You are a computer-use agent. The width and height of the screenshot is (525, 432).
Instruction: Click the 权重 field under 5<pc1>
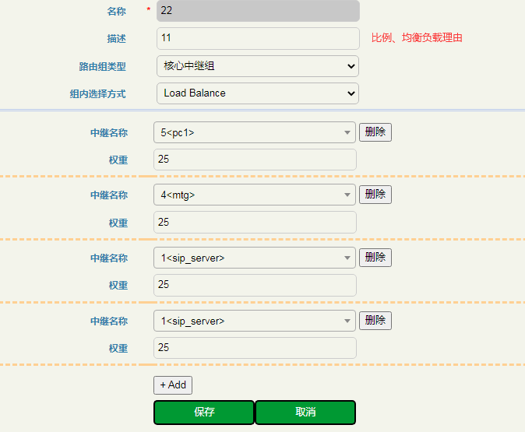click(255, 160)
